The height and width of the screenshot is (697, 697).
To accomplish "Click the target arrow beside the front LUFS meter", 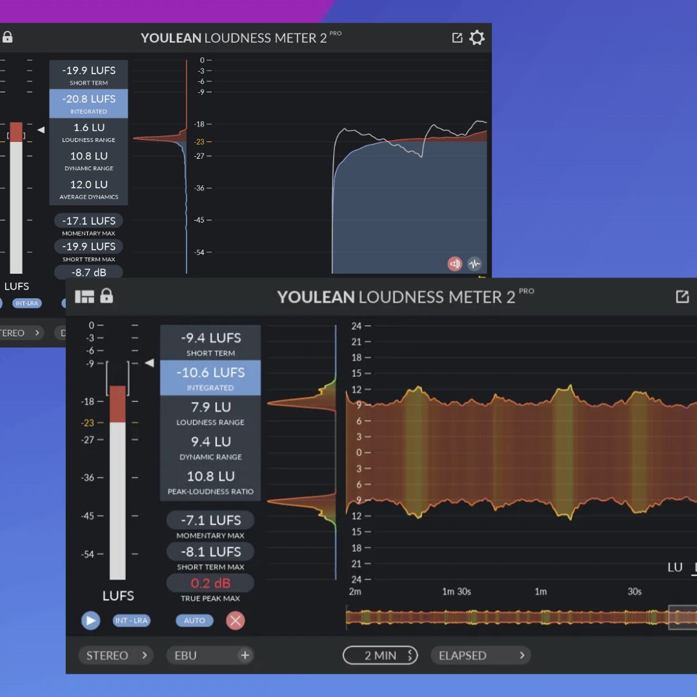I will click(x=150, y=363).
